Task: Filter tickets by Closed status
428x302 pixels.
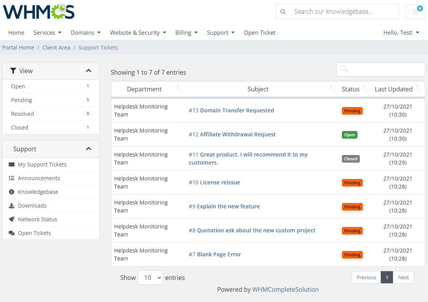Action: (x=51, y=127)
